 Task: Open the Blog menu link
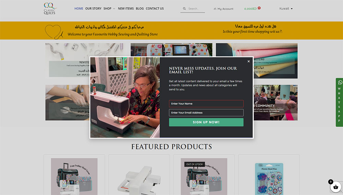click(140, 9)
